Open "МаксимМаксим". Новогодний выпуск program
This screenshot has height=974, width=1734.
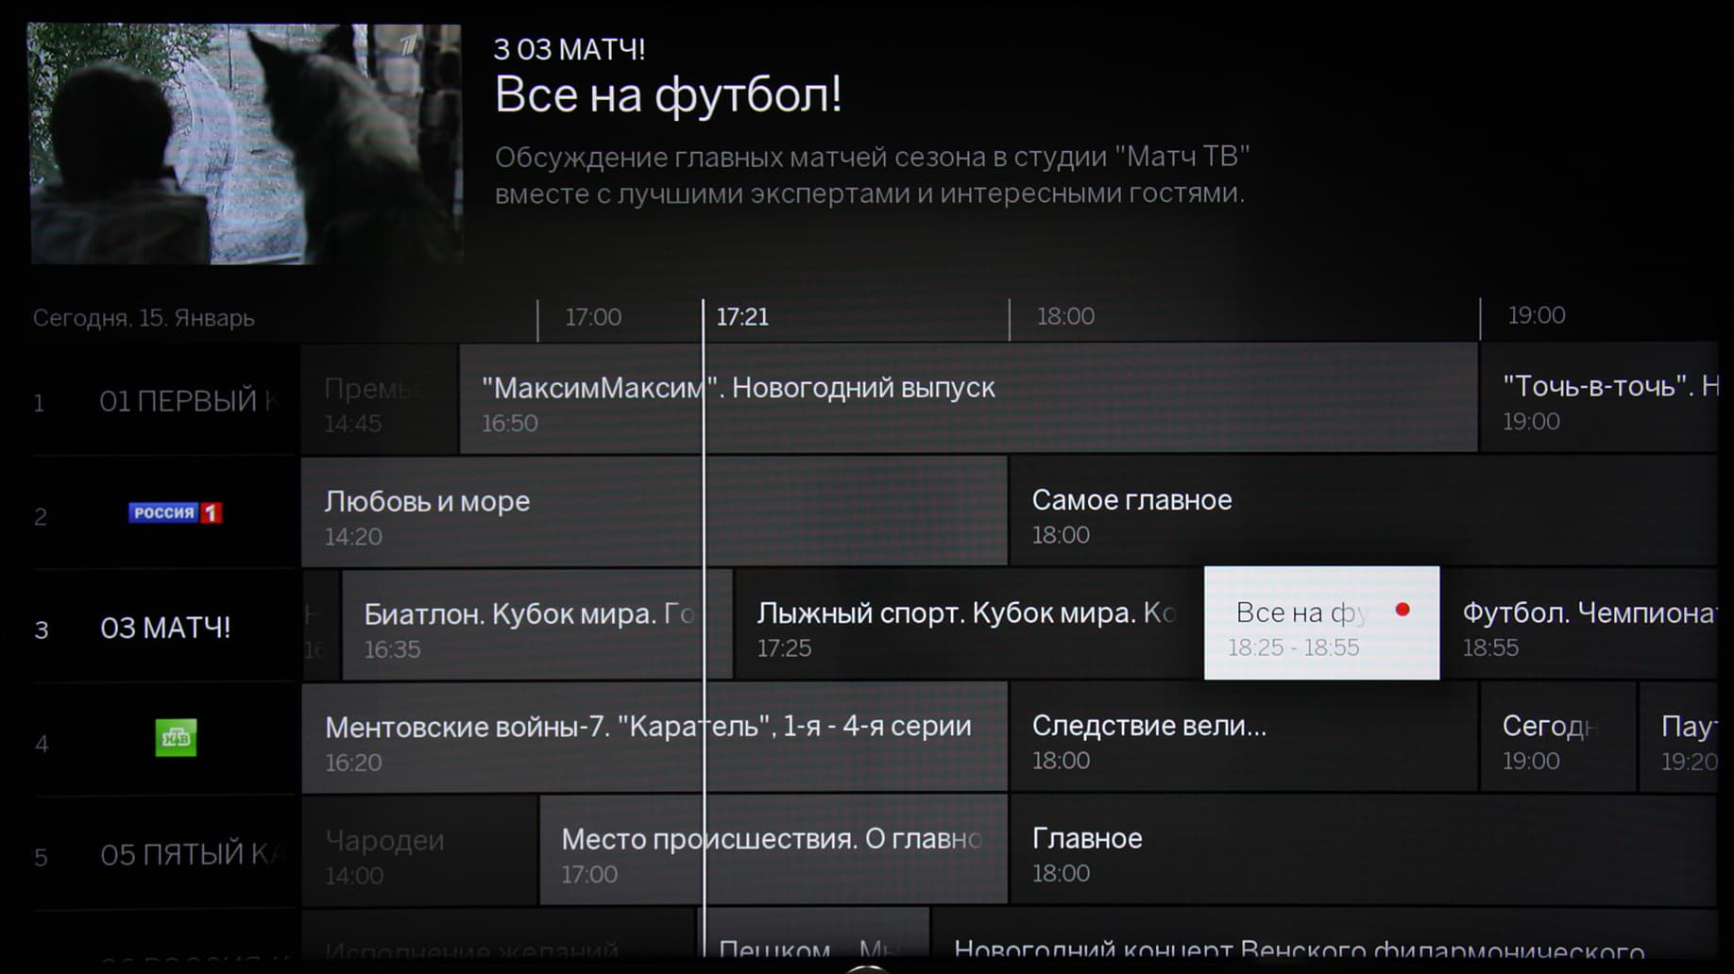969,398
